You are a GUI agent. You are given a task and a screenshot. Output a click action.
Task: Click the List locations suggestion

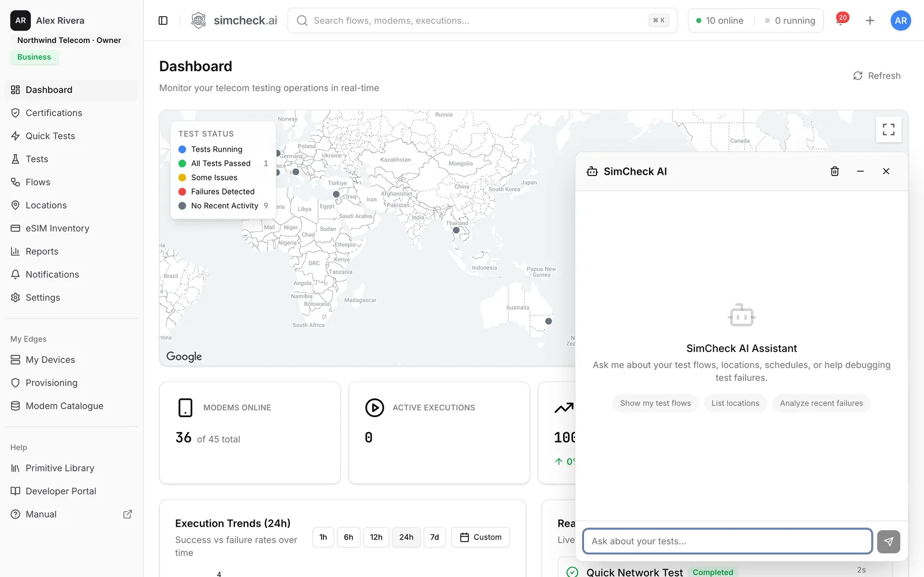coord(735,403)
